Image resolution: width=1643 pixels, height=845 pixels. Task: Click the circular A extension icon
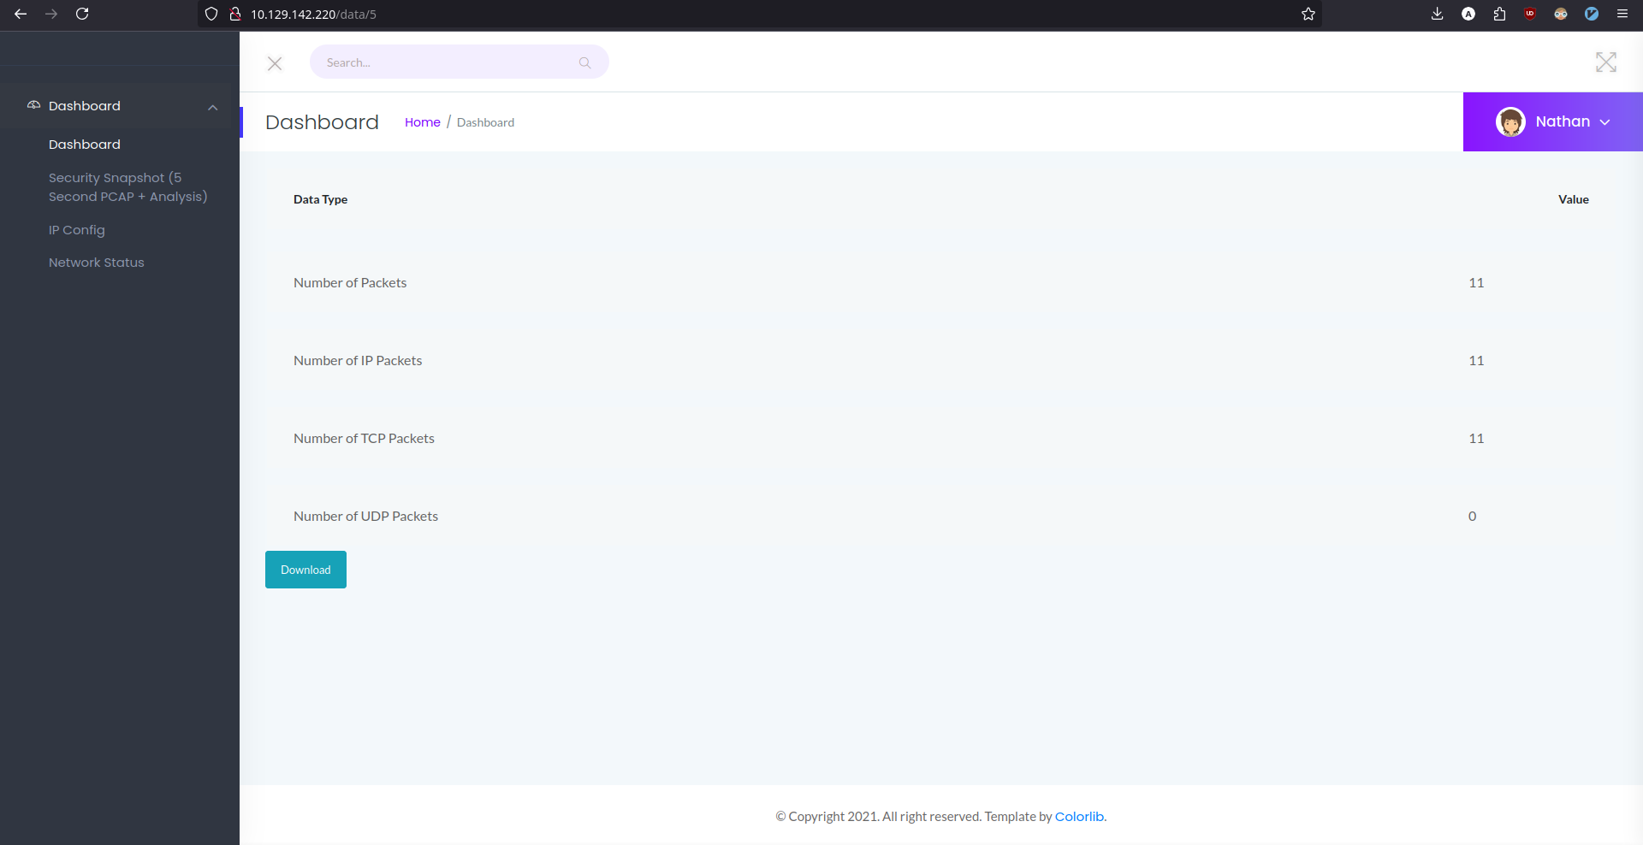[1468, 14]
